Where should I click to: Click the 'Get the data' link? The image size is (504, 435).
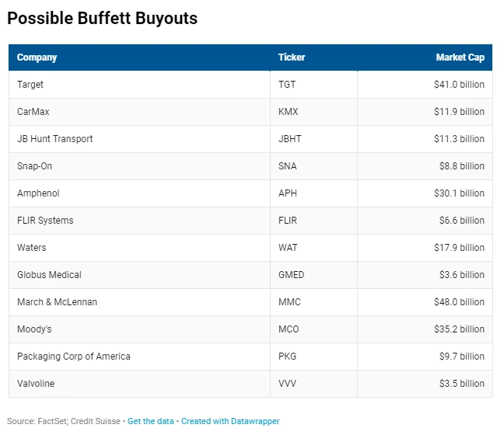point(152,421)
